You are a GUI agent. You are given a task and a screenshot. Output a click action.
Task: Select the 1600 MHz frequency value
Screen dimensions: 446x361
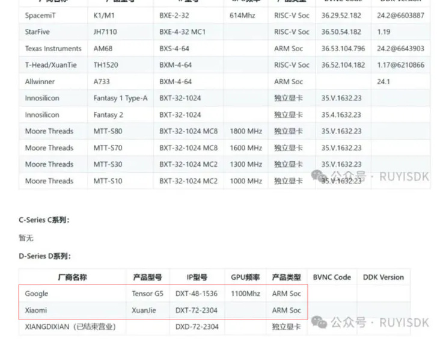click(x=246, y=148)
